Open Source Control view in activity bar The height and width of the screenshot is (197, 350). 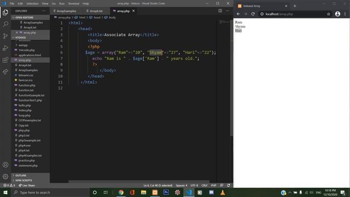coord(5,36)
